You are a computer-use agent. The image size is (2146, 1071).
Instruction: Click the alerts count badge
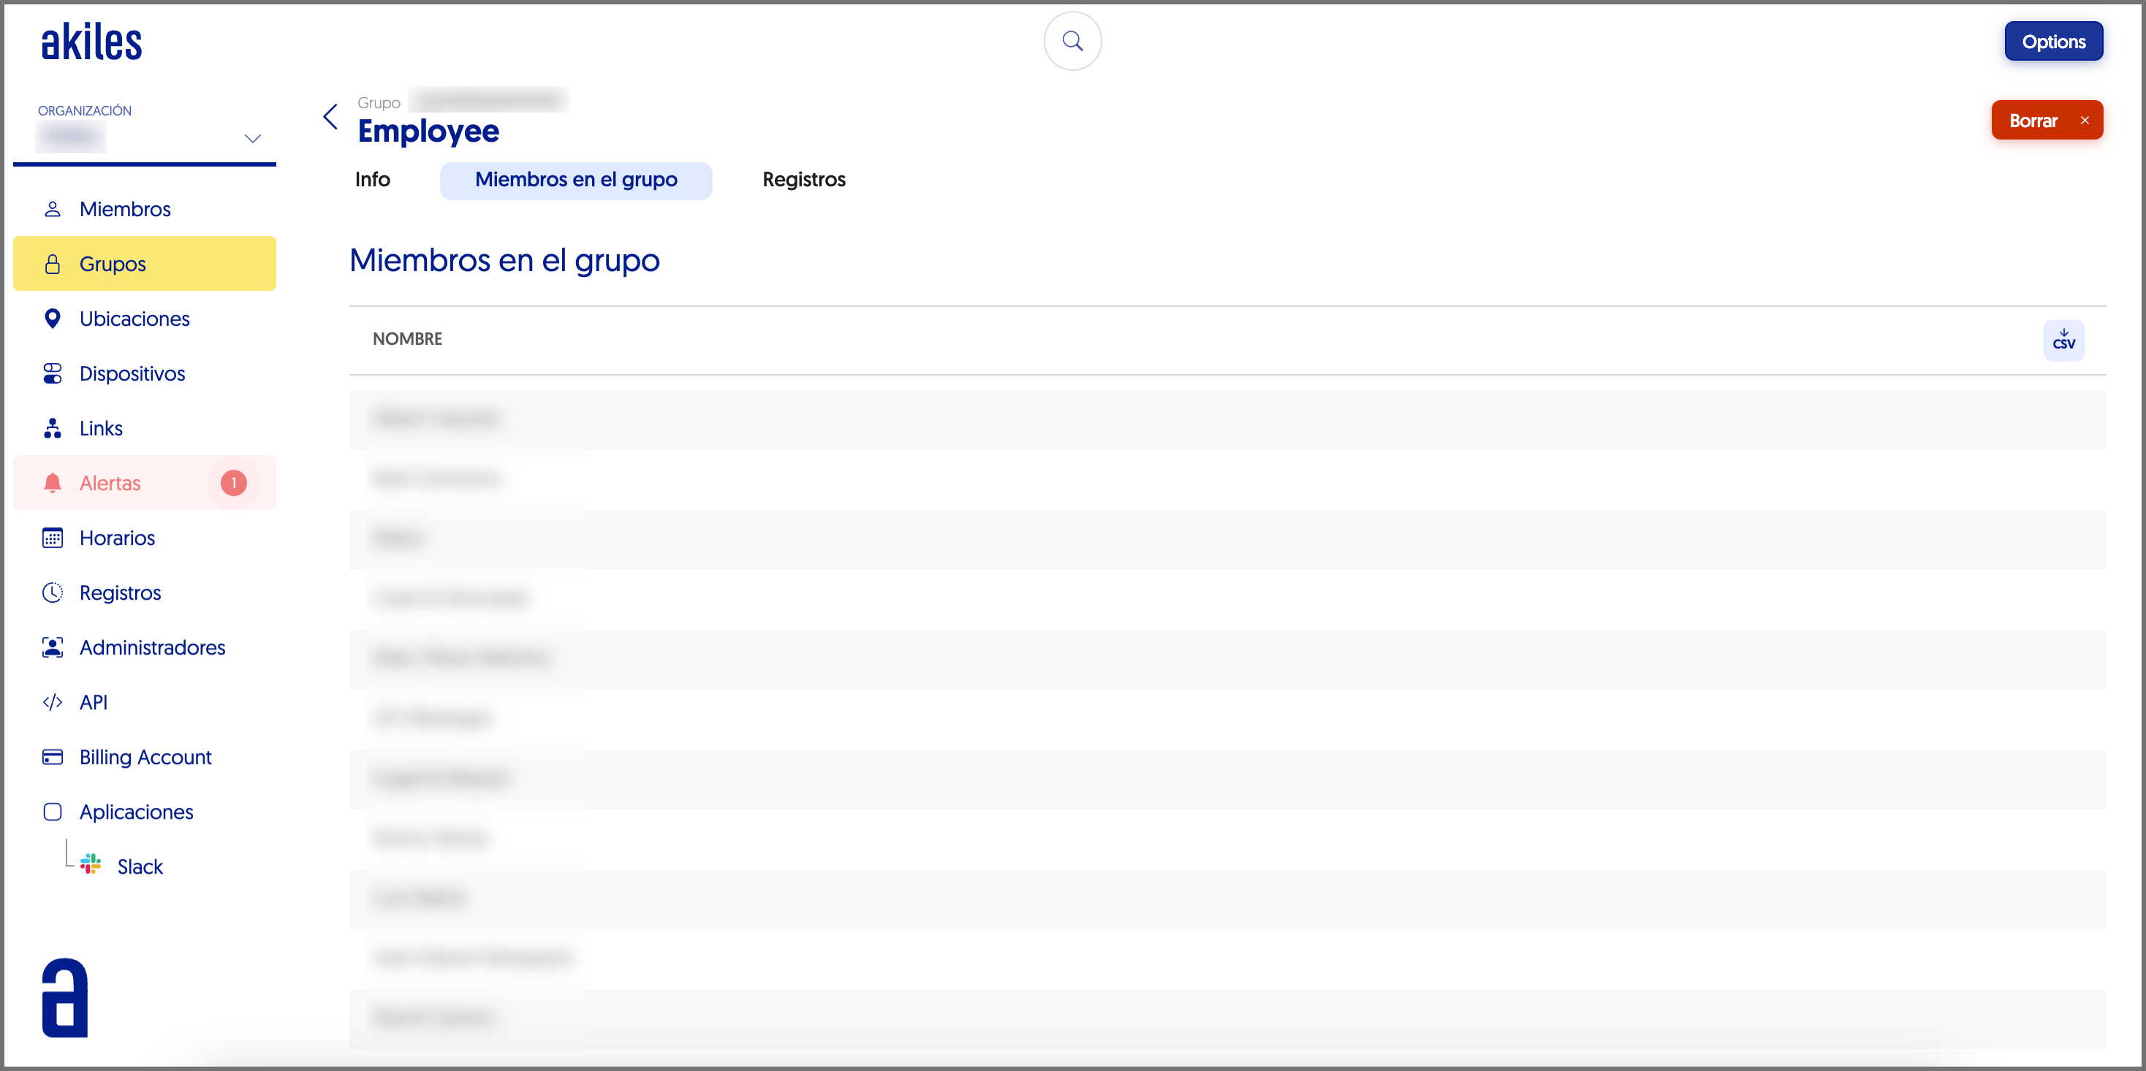[233, 483]
